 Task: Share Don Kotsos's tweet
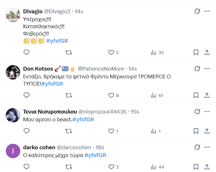click(207, 95)
